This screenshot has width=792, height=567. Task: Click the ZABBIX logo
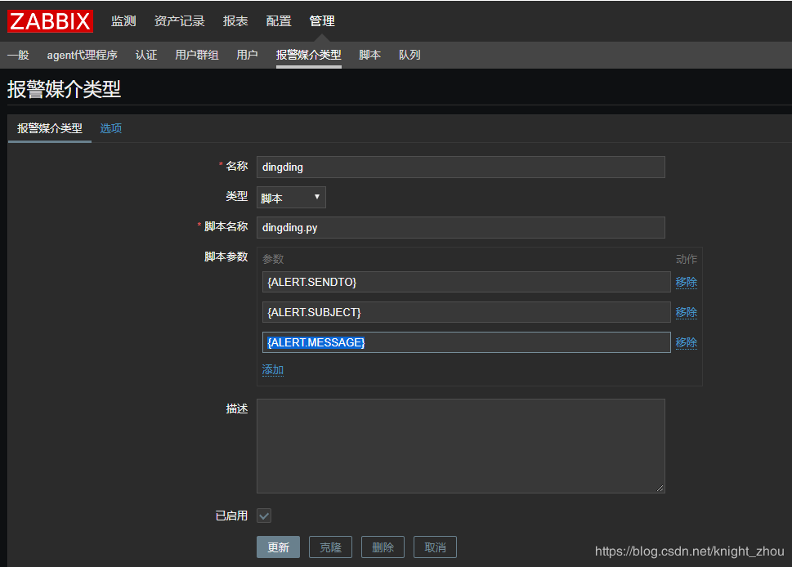tap(50, 21)
